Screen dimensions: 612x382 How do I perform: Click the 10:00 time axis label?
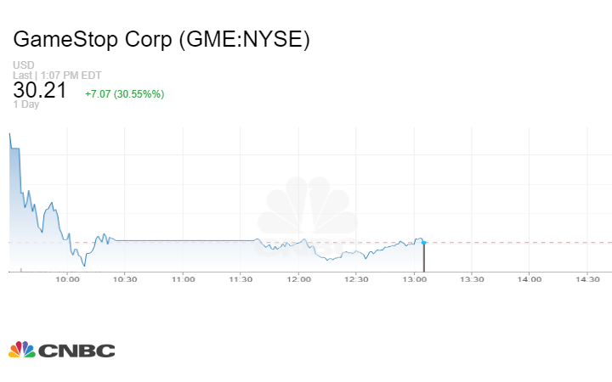click(67, 278)
